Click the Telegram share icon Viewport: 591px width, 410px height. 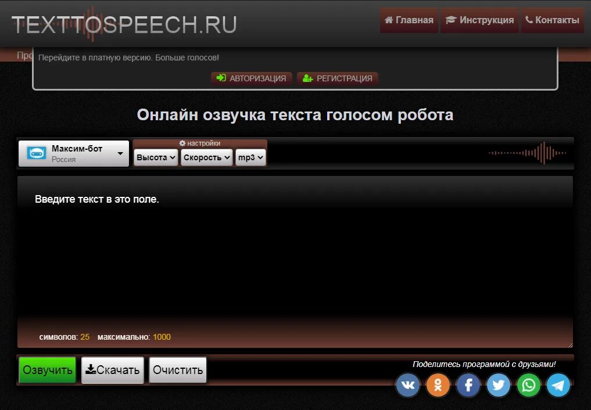(558, 384)
